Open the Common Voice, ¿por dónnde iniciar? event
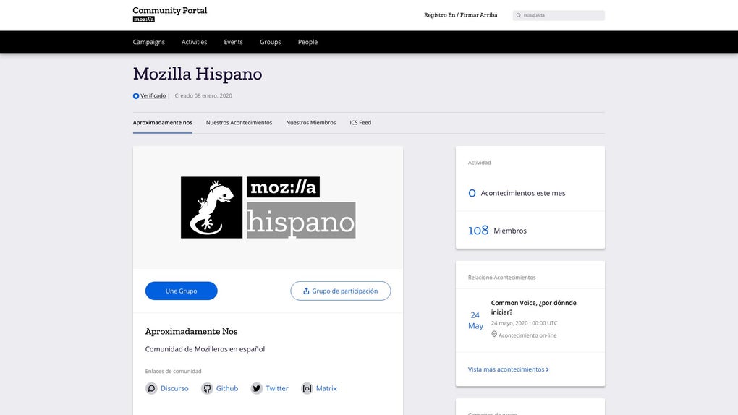Viewport: 738px width, 415px height. tap(534, 307)
